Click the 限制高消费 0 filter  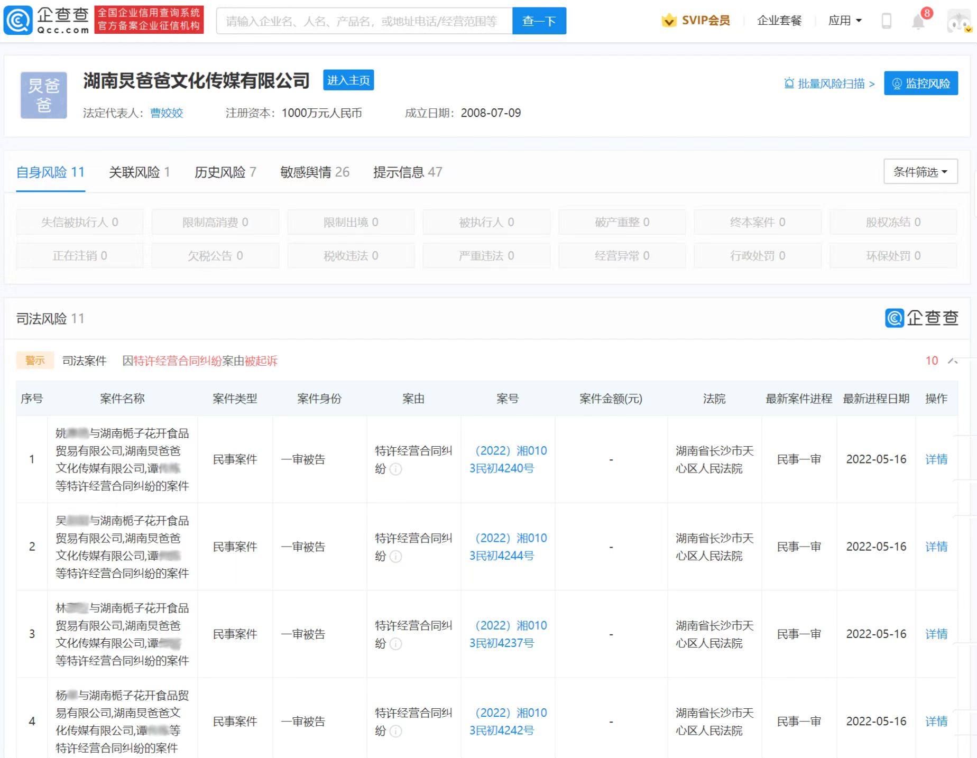(x=215, y=222)
